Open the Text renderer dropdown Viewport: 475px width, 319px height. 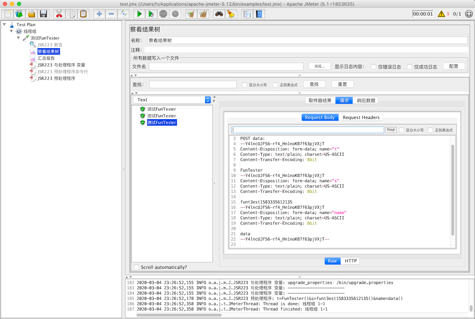[x=172, y=100]
